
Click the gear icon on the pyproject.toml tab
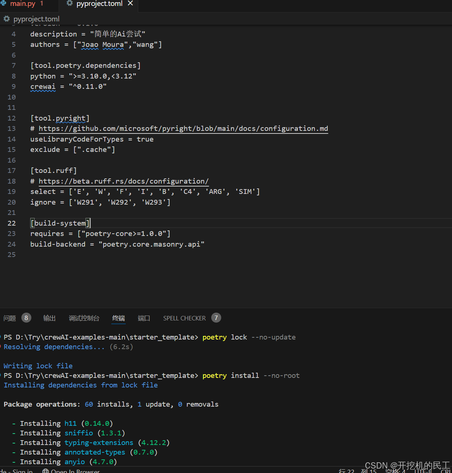coord(70,4)
